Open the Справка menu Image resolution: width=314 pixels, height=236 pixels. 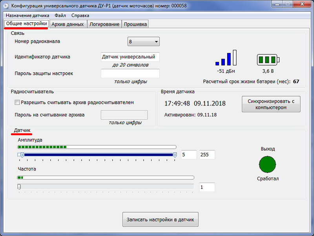[80, 15]
